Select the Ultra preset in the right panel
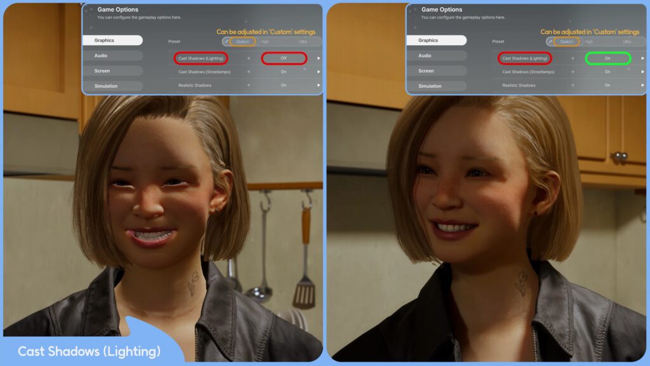 627,41
